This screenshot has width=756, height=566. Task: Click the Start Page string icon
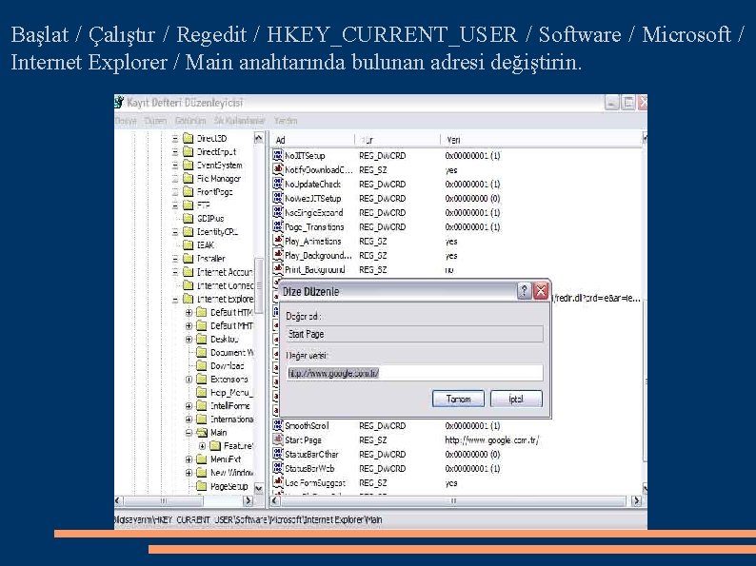278,439
